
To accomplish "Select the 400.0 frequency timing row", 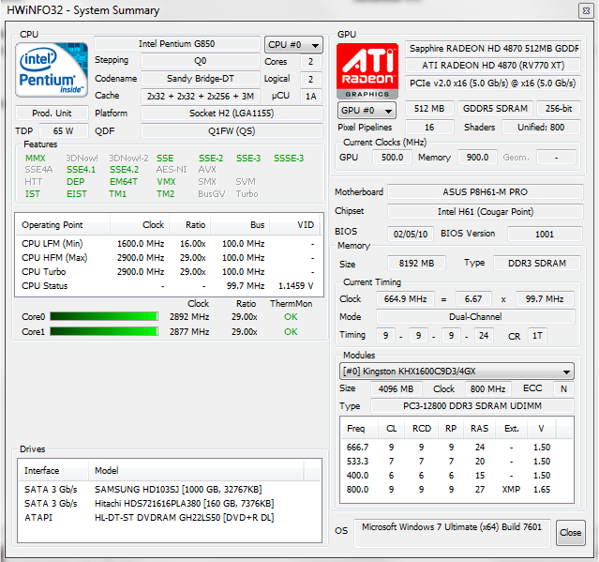I will click(x=457, y=476).
